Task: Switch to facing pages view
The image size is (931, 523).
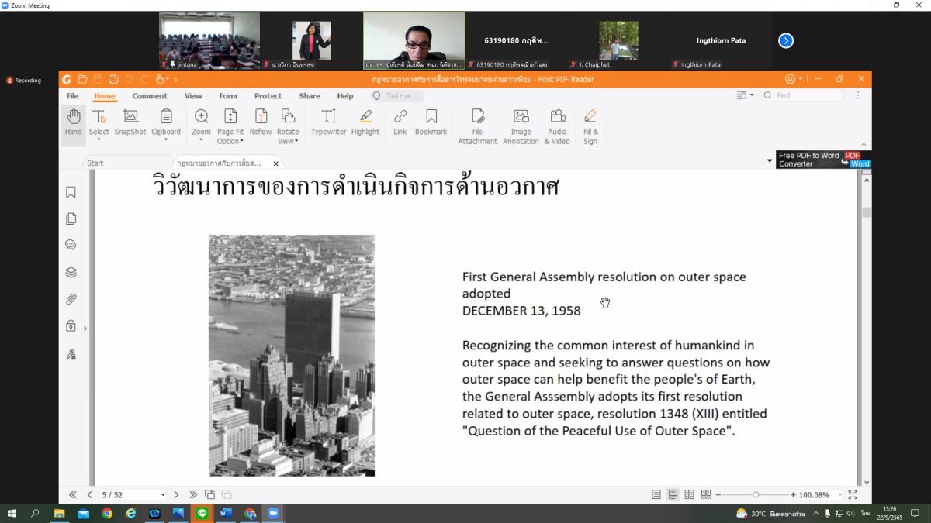Action: coord(689,494)
